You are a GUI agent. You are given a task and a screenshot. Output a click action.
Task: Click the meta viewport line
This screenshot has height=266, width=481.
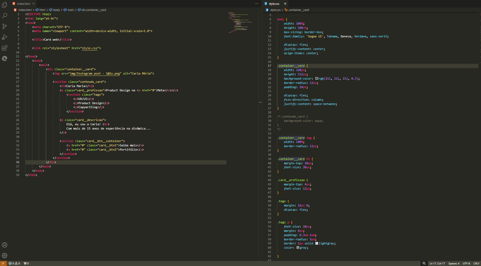[x=92, y=31]
